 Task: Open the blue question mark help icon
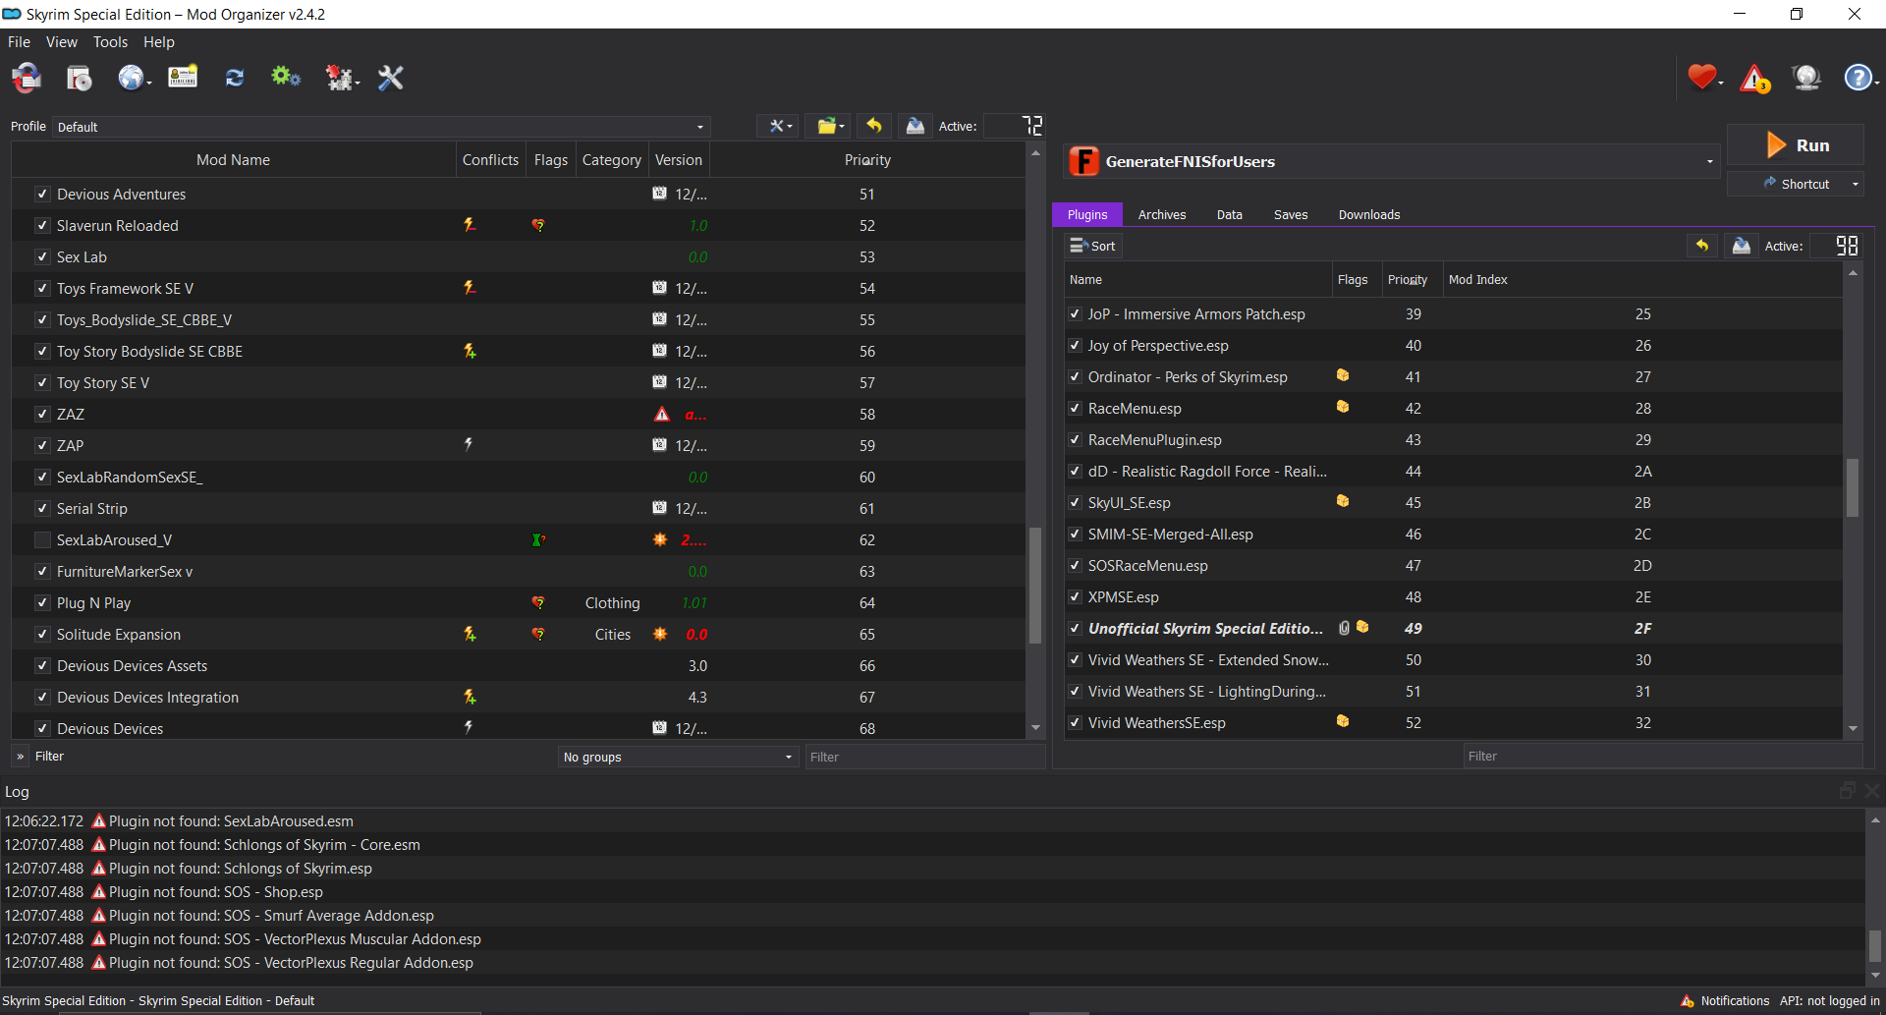(x=1858, y=77)
